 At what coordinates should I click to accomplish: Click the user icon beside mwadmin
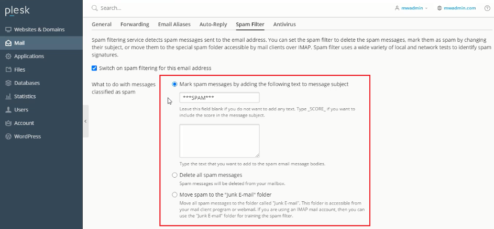tap(397, 8)
